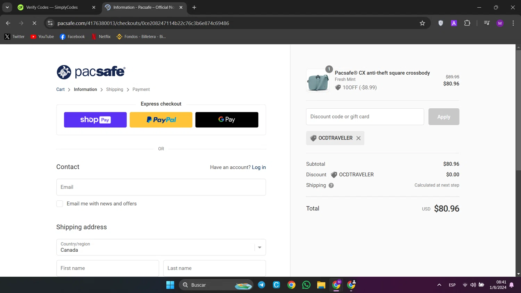The image size is (521, 293).
Task: Click the Information breadcrumb step
Action: (x=85, y=90)
